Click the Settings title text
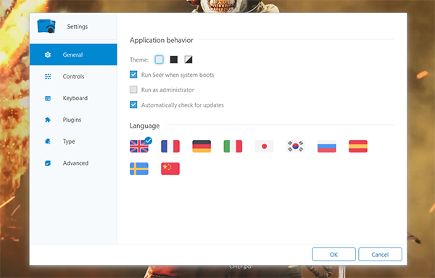The height and width of the screenshot is (278, 435). [78, 27]
